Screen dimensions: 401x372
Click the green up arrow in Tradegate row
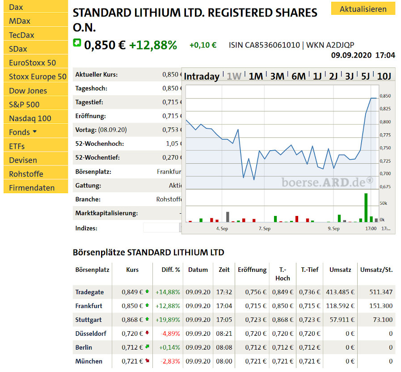point(147,292)
